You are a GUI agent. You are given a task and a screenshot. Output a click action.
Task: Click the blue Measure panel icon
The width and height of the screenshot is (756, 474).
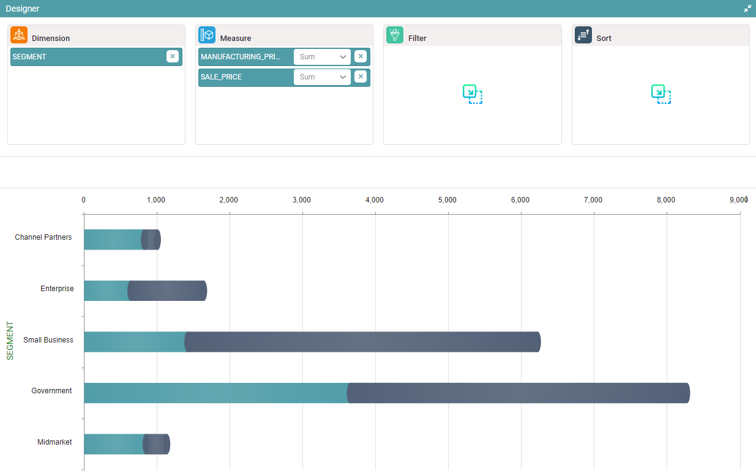(x=207, y=35)
